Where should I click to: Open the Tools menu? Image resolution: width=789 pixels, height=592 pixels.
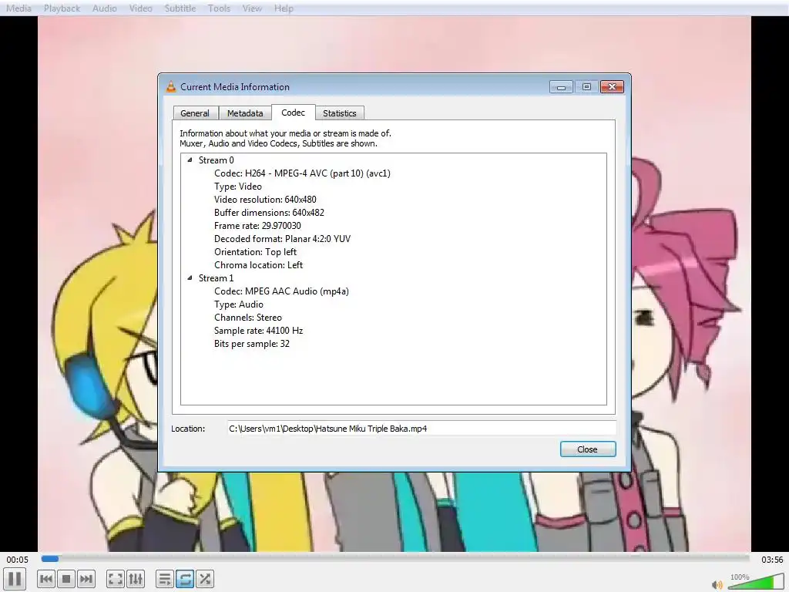click(x=219, y=8)
